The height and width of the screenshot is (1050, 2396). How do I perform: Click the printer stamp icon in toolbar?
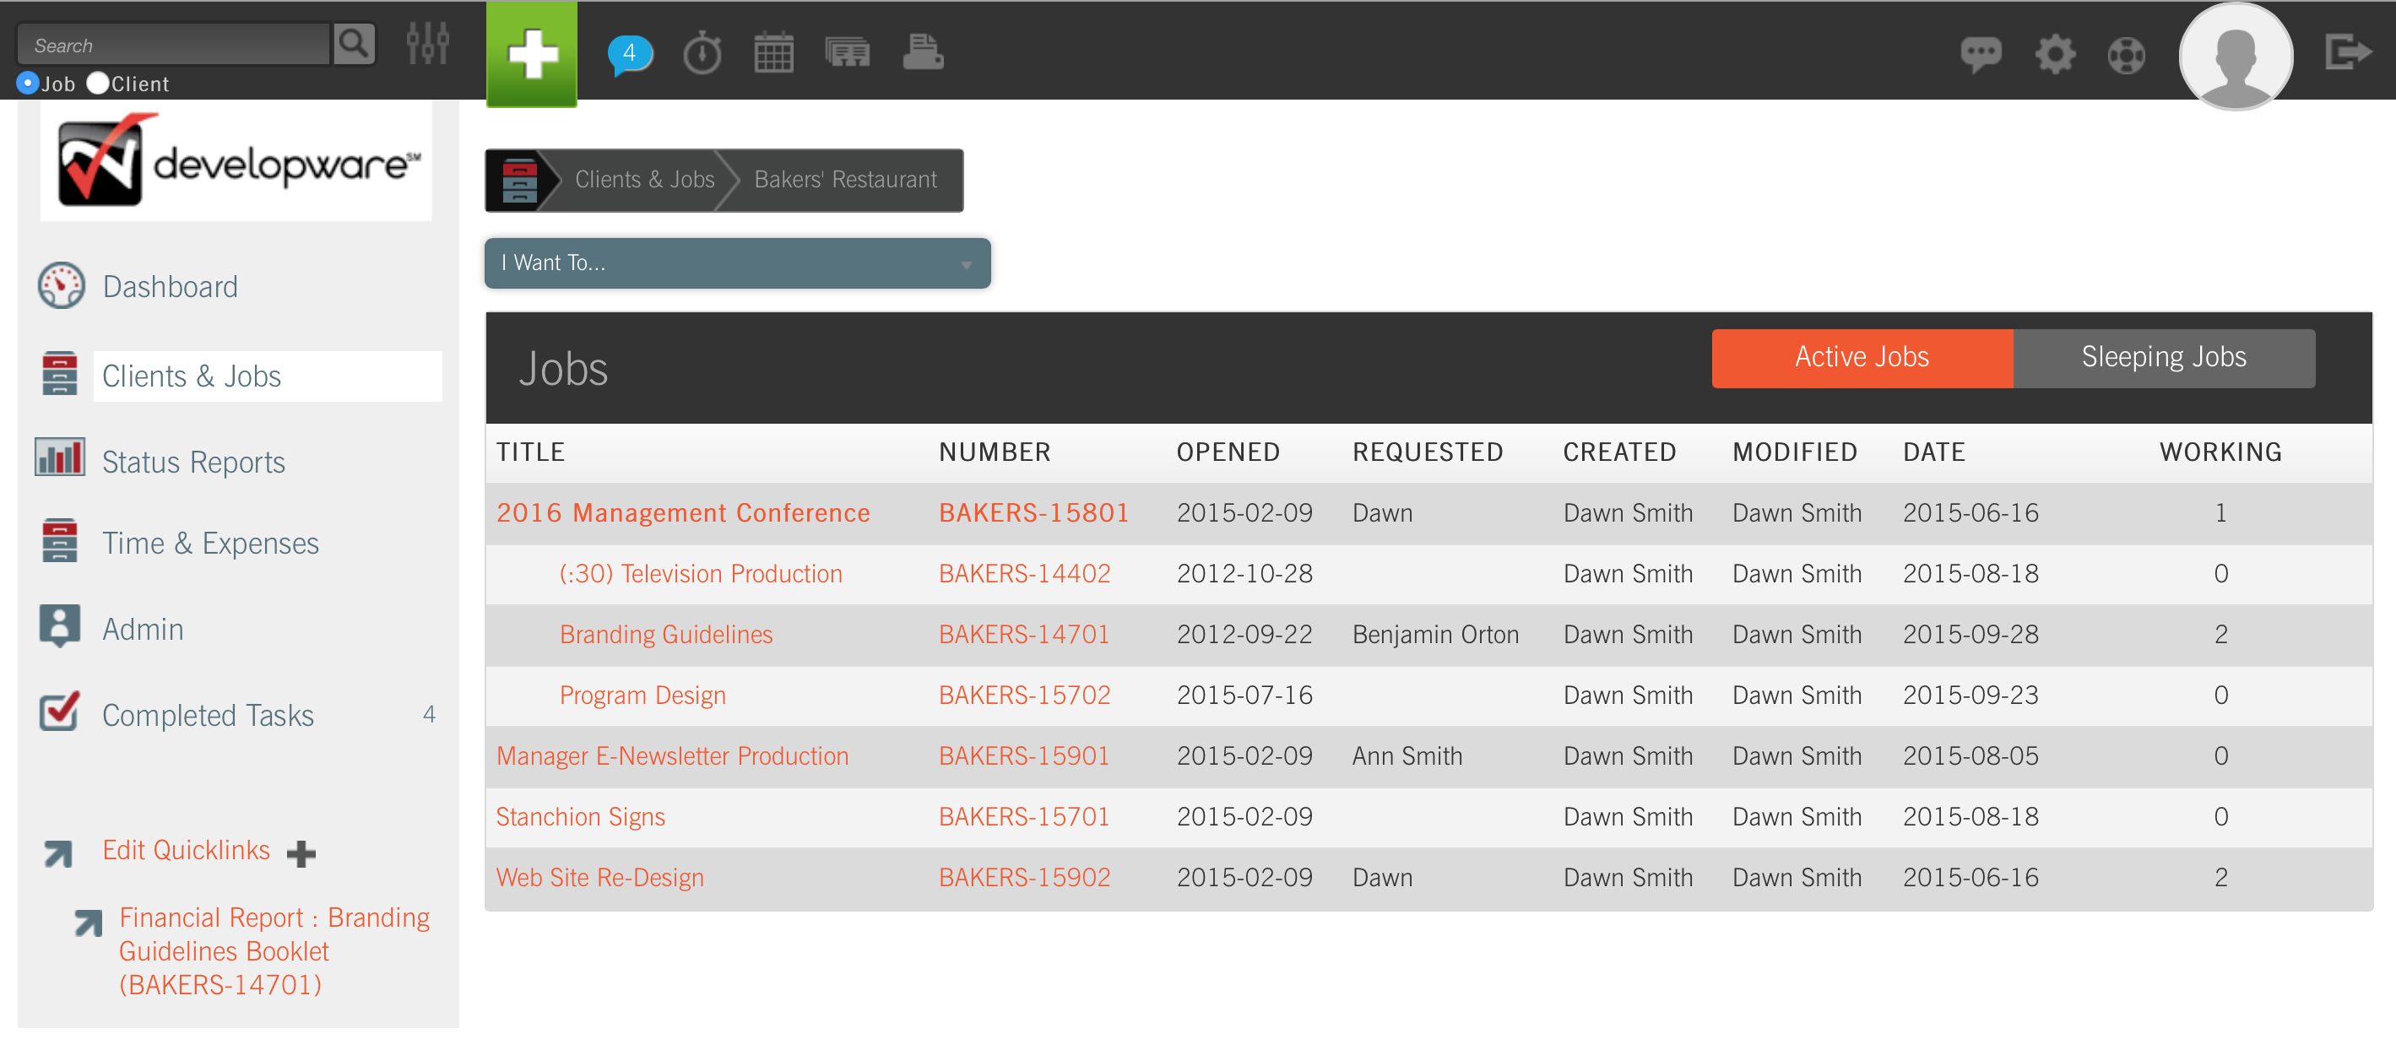coord(923,53)
